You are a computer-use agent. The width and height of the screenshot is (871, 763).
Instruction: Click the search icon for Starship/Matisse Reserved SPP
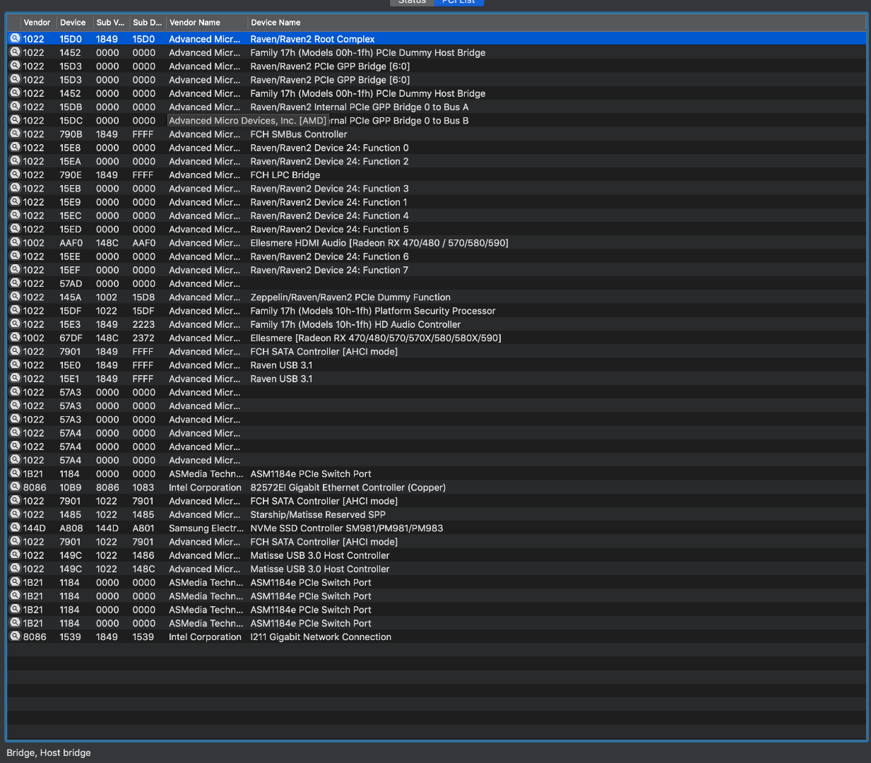[14, 514]
